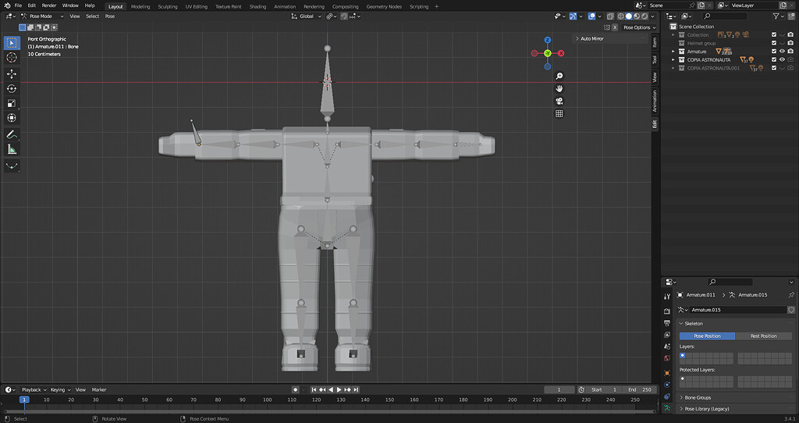Screen dimensions: 799x423
Task: Select the Scale tool in the toolbar
Action: coord(12,103)
